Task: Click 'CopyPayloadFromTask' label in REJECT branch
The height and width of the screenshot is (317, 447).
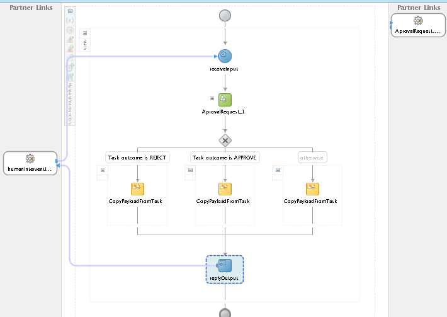Action: click(x=135, y=201)
